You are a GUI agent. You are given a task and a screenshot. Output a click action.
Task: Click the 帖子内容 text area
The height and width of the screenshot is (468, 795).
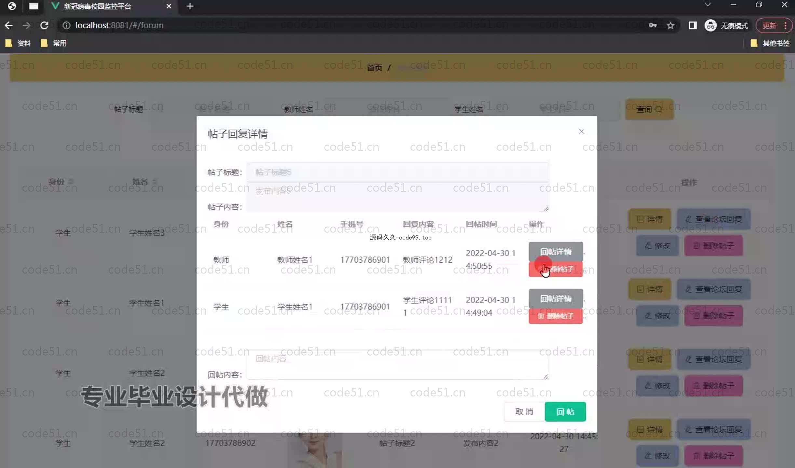[x=397, y=197]
